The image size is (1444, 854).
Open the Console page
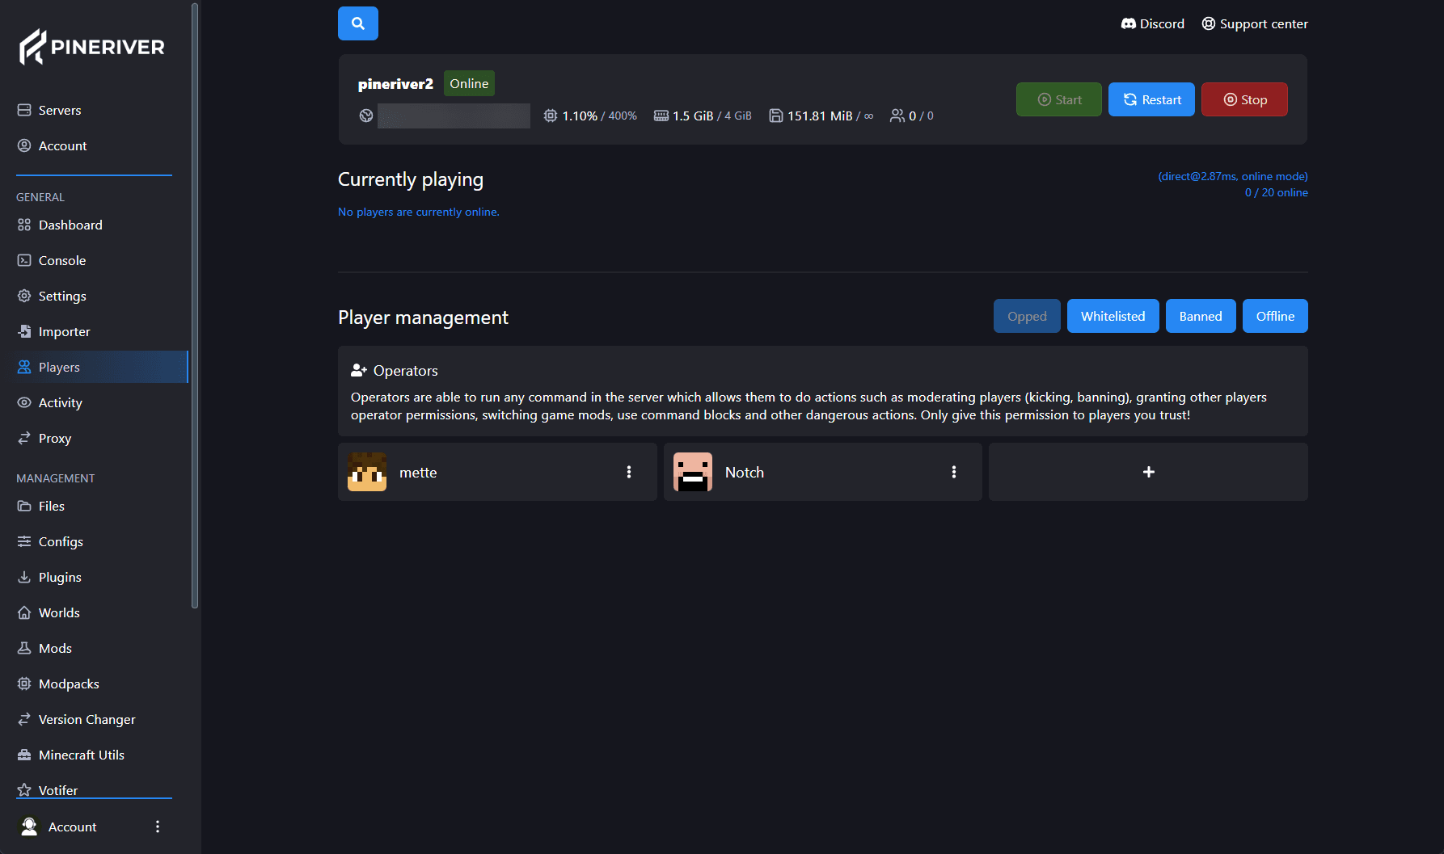pyautogui.click(x=94, y=260)
